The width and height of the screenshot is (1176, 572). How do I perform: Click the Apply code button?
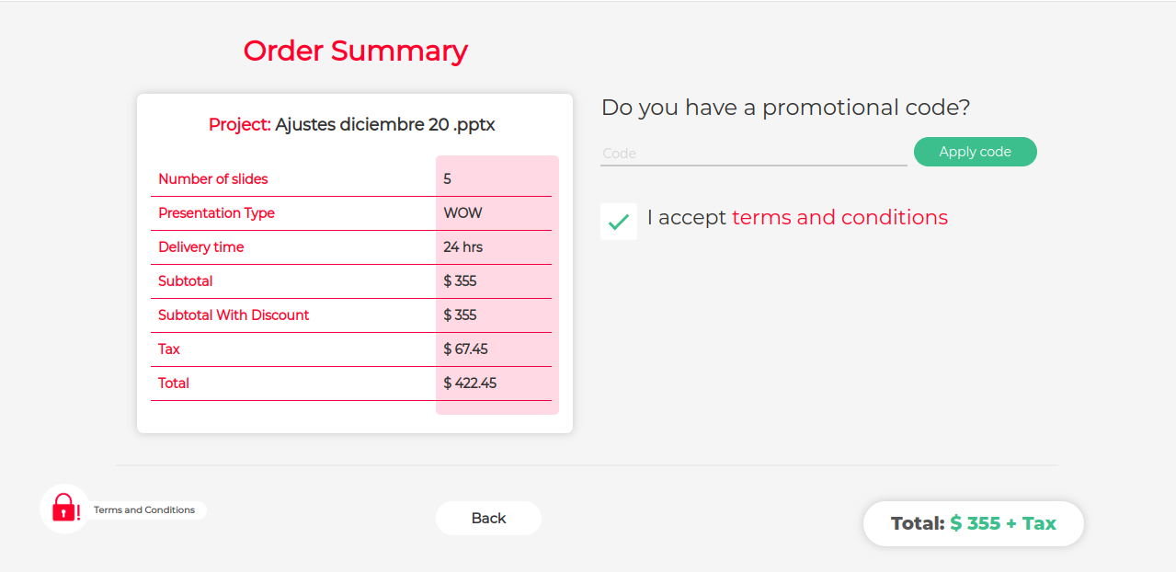tap(975, 152)
